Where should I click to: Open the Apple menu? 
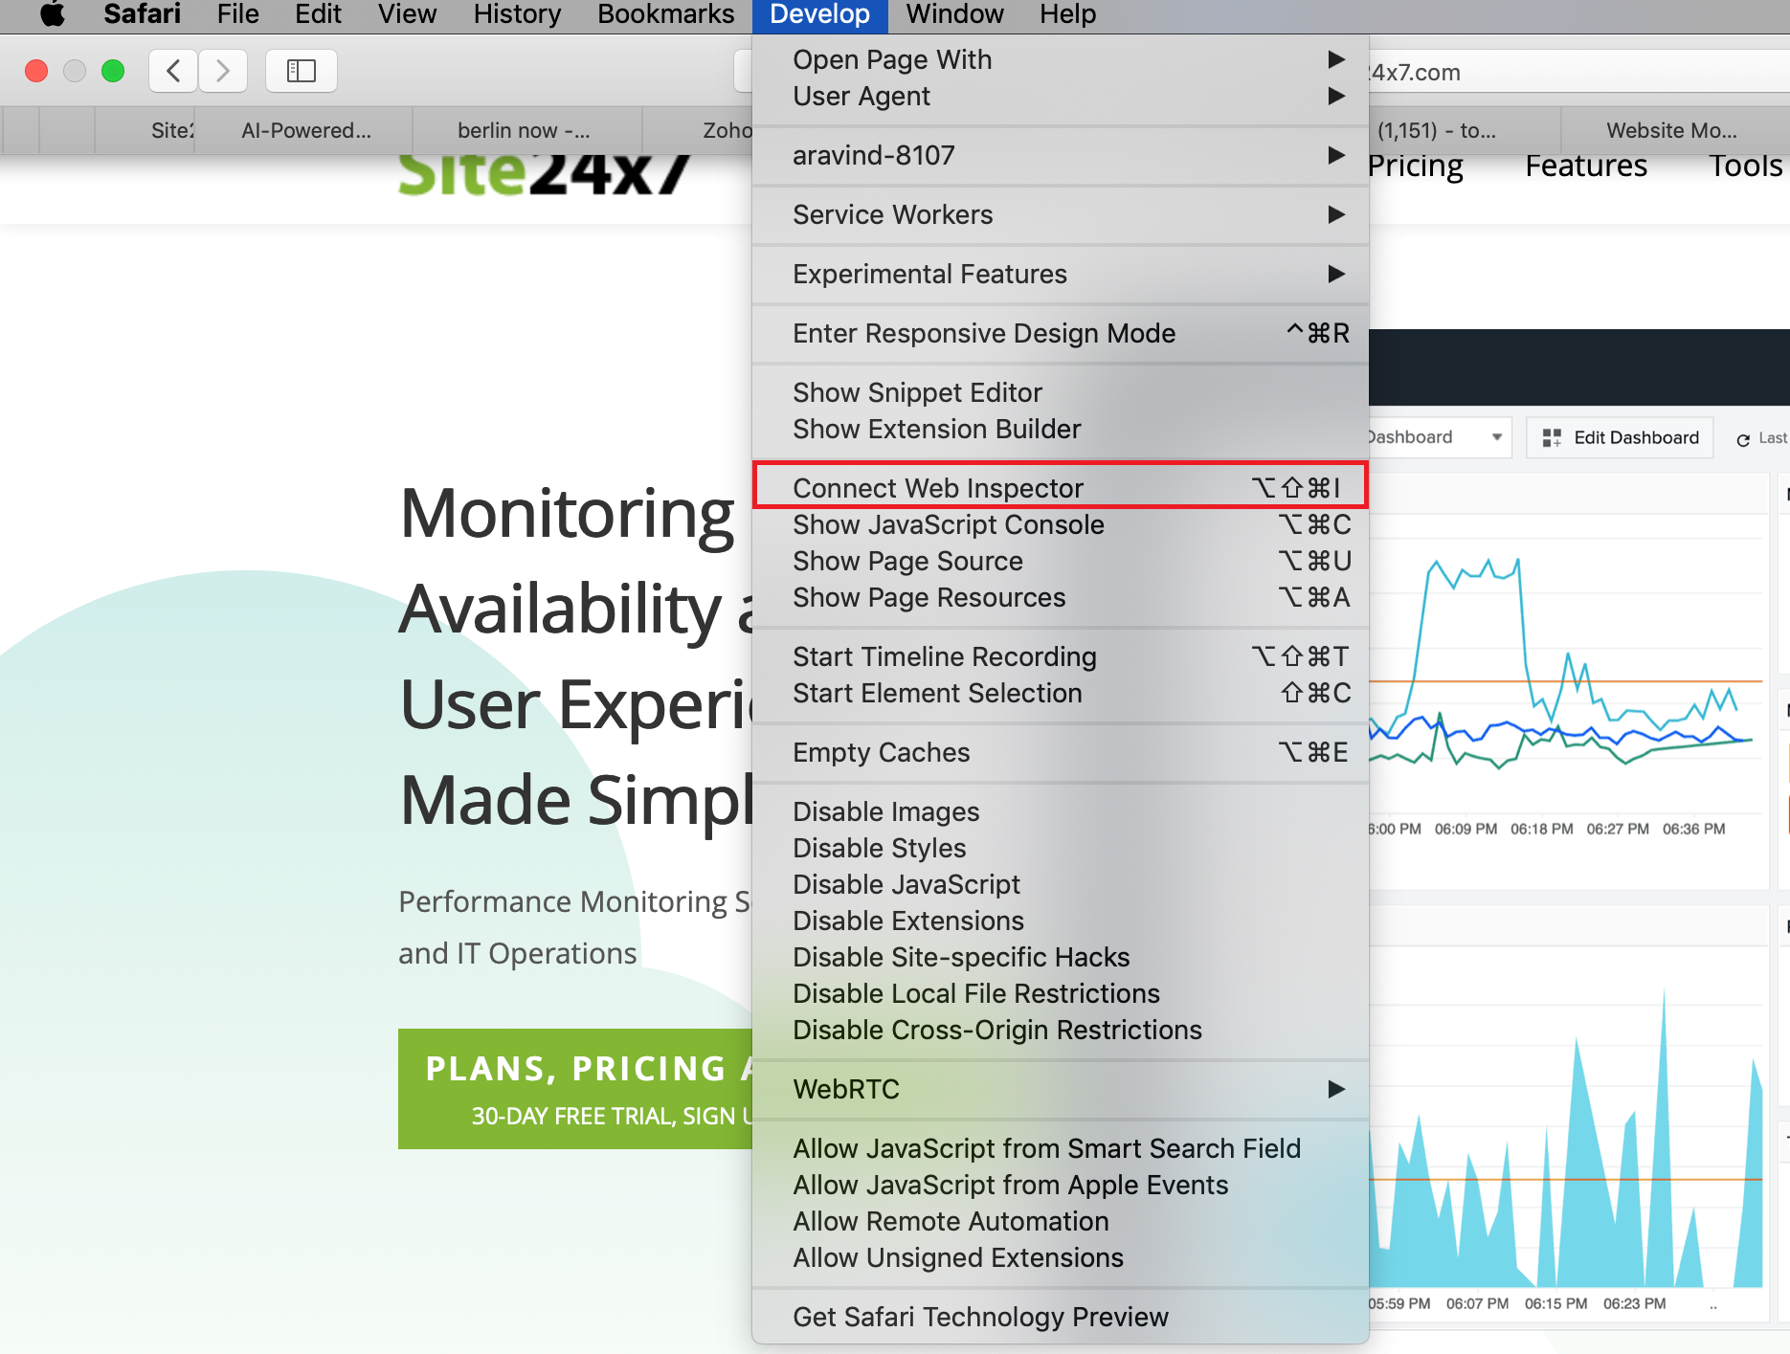tap(53, 14)
